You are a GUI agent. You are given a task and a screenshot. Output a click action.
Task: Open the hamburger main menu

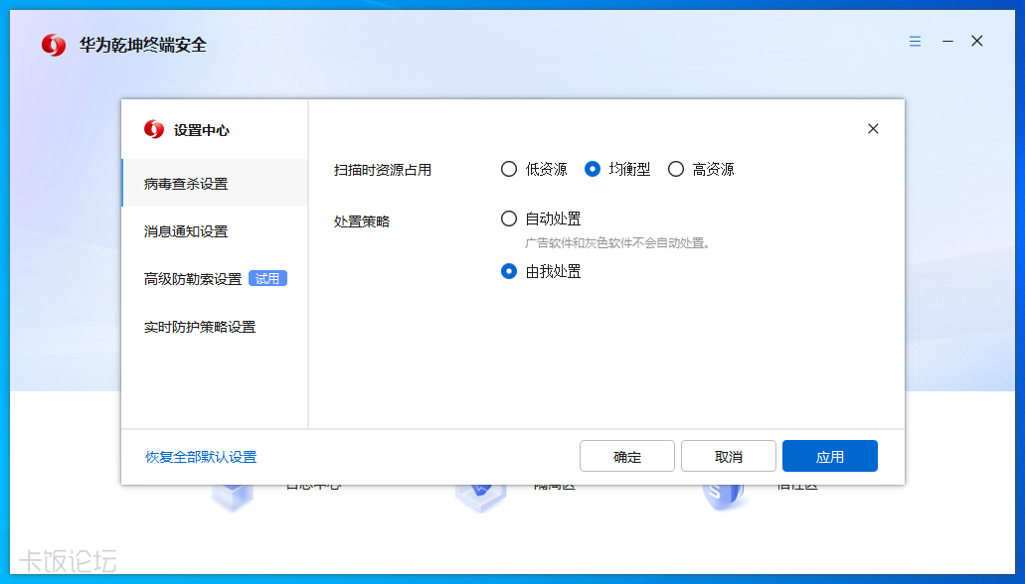coord(915,42)
